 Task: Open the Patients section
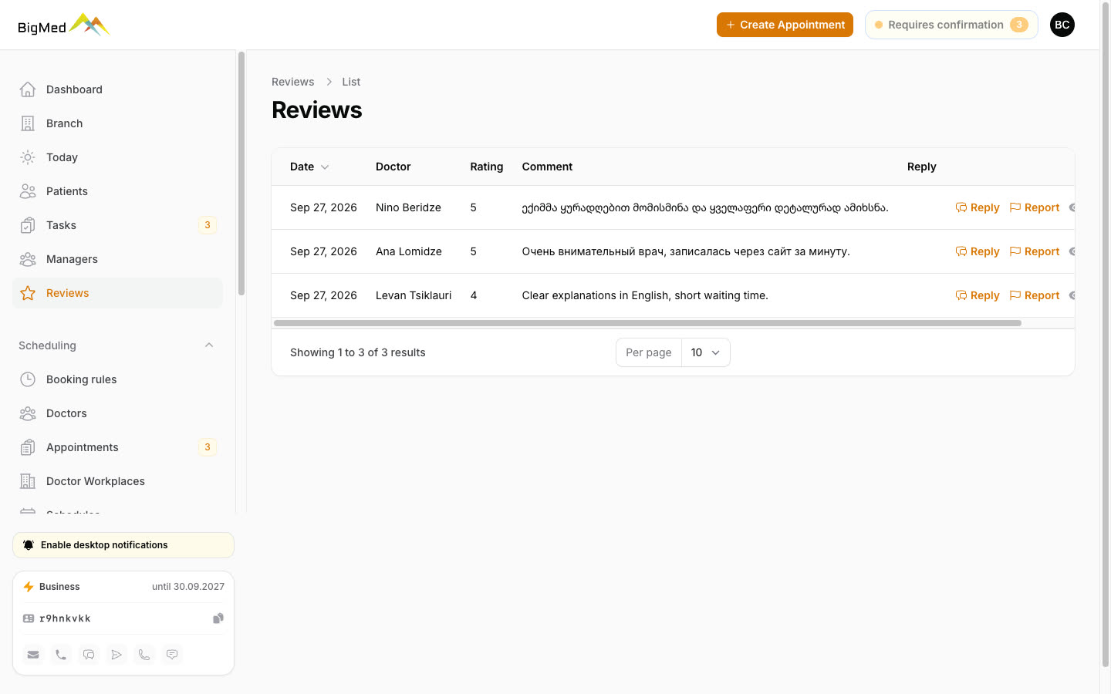click(x=117, y=191)
